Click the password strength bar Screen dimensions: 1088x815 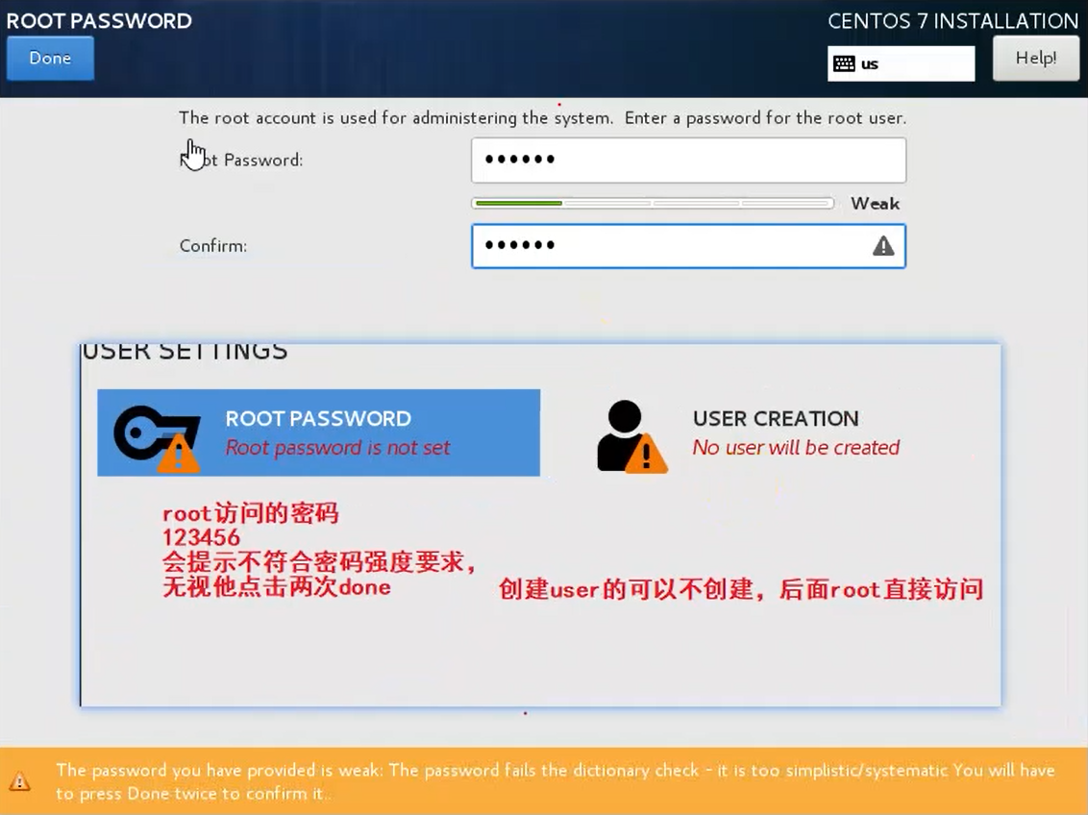click(x=653, y=203)
